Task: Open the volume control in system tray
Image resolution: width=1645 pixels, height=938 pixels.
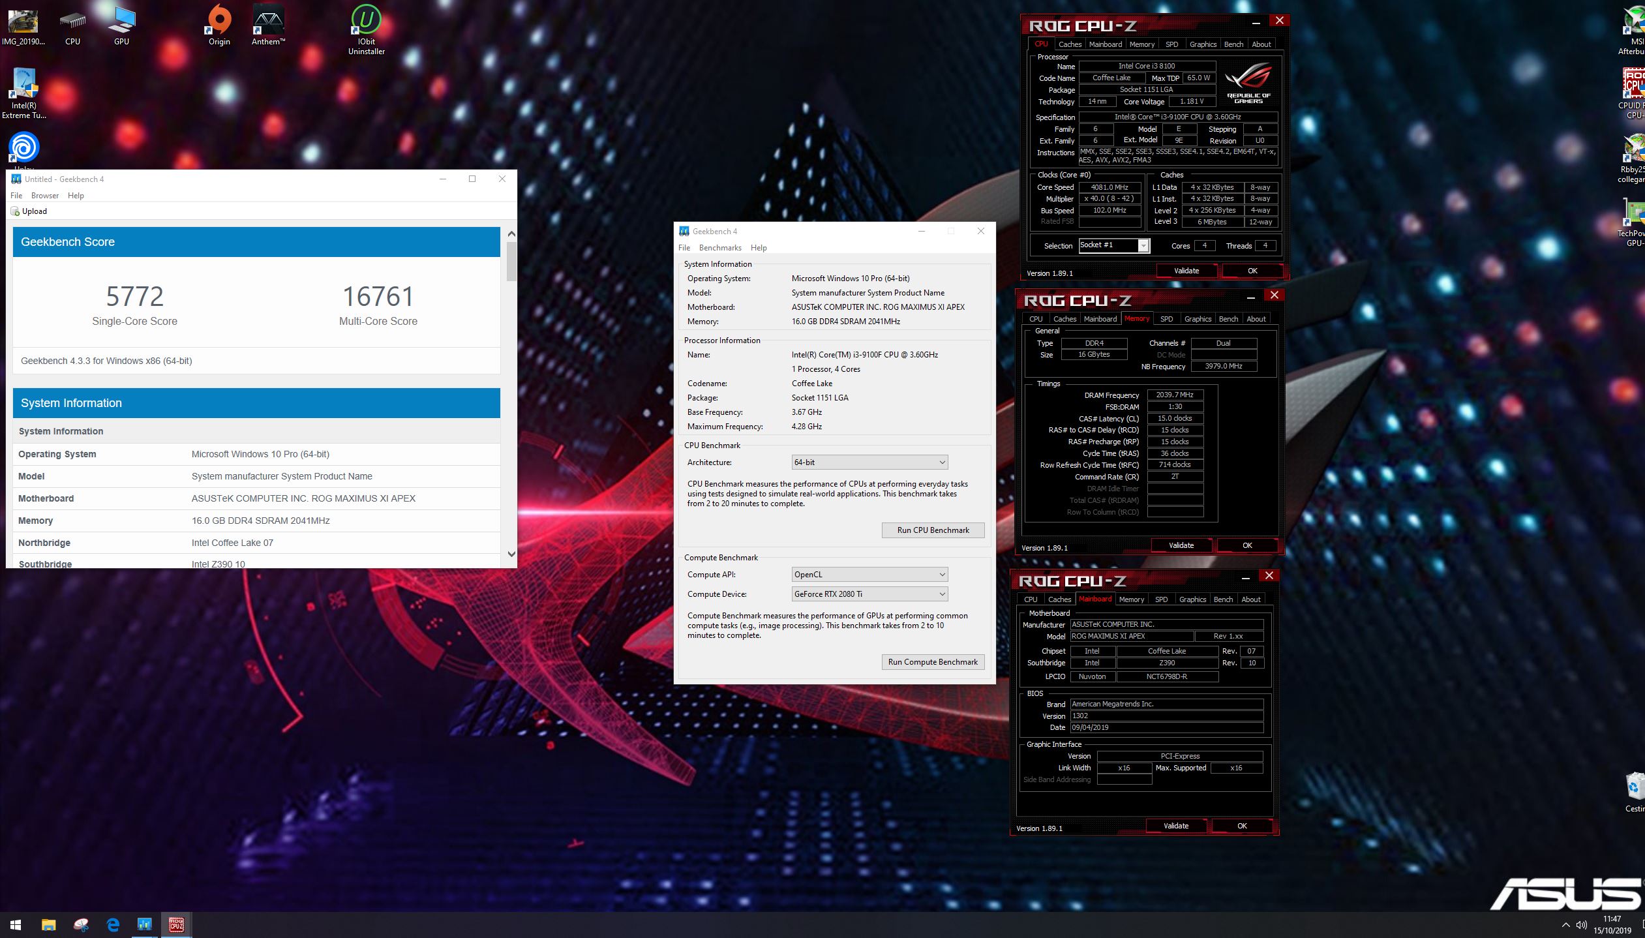Action: click(1582, 925)
